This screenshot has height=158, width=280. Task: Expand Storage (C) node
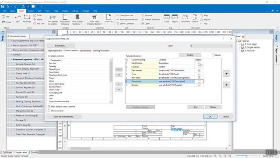[14, 120]
